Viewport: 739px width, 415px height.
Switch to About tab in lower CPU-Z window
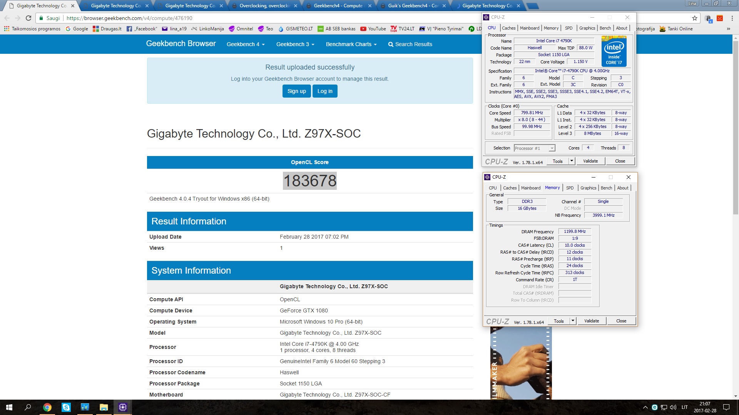(x=623, y=188)
